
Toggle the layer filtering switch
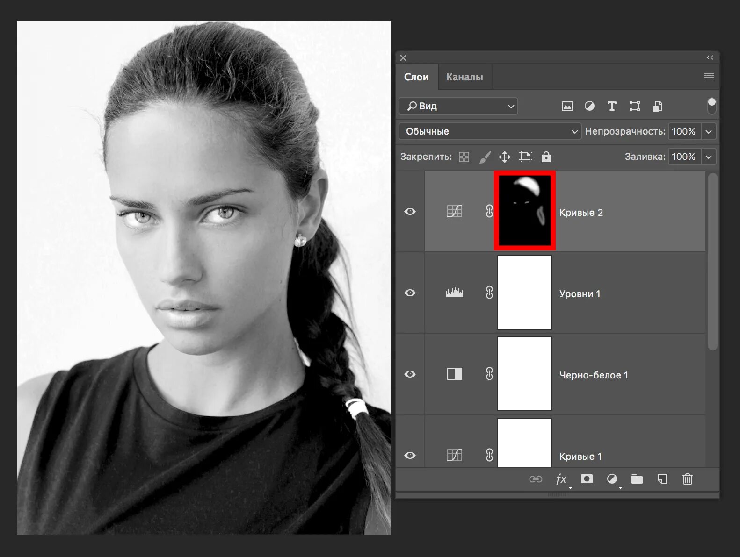click(x=711, y=106)
